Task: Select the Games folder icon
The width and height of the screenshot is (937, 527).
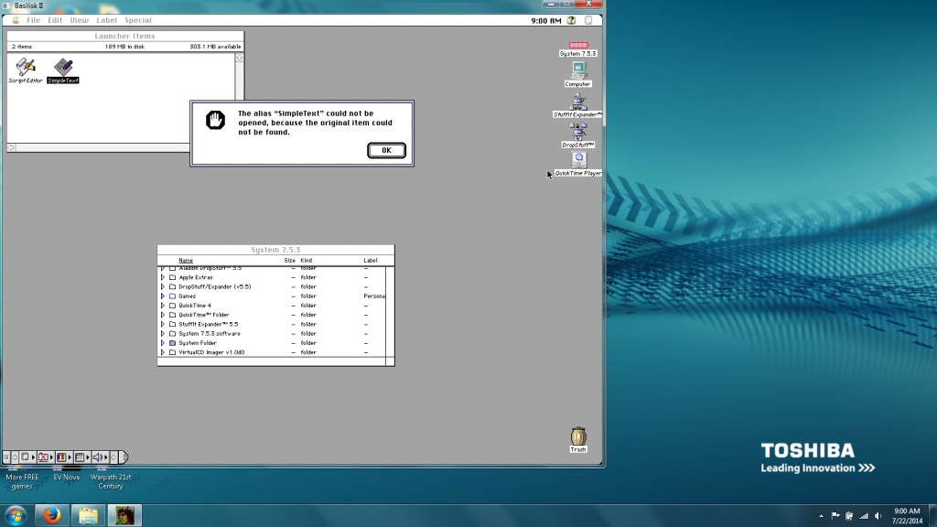Action: pos(173,296)
